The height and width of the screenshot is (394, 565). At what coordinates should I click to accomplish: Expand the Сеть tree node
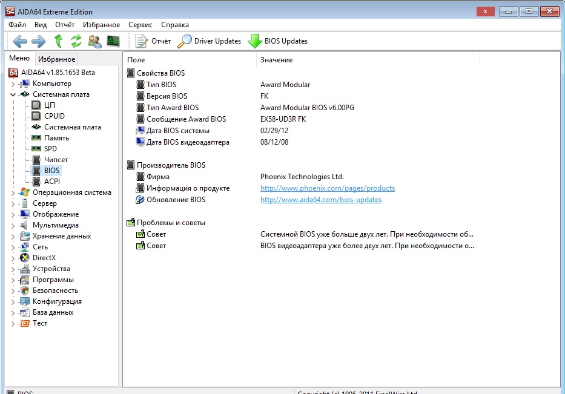click(x=13, y=248)
